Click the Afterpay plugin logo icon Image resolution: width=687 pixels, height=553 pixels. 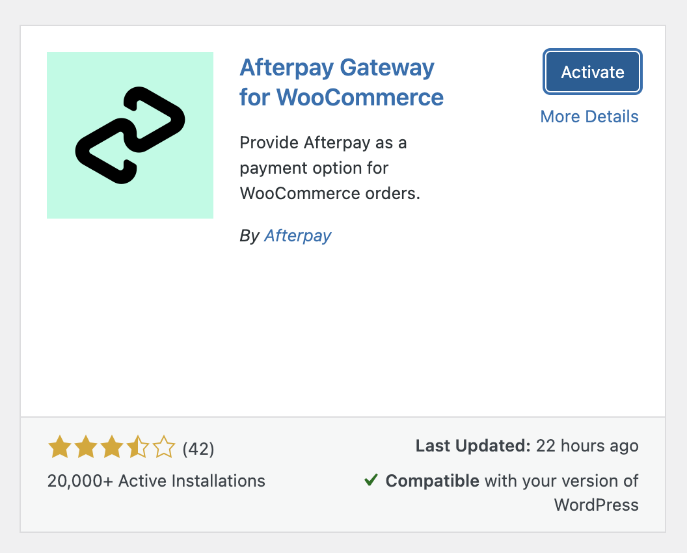(x=129, y=135)
